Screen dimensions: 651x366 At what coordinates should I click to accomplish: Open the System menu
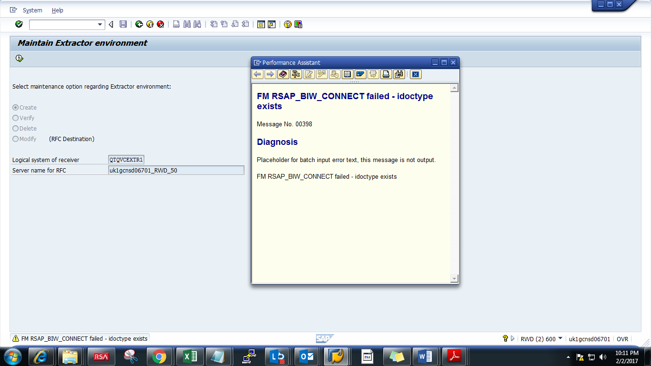tap(31, 10)
